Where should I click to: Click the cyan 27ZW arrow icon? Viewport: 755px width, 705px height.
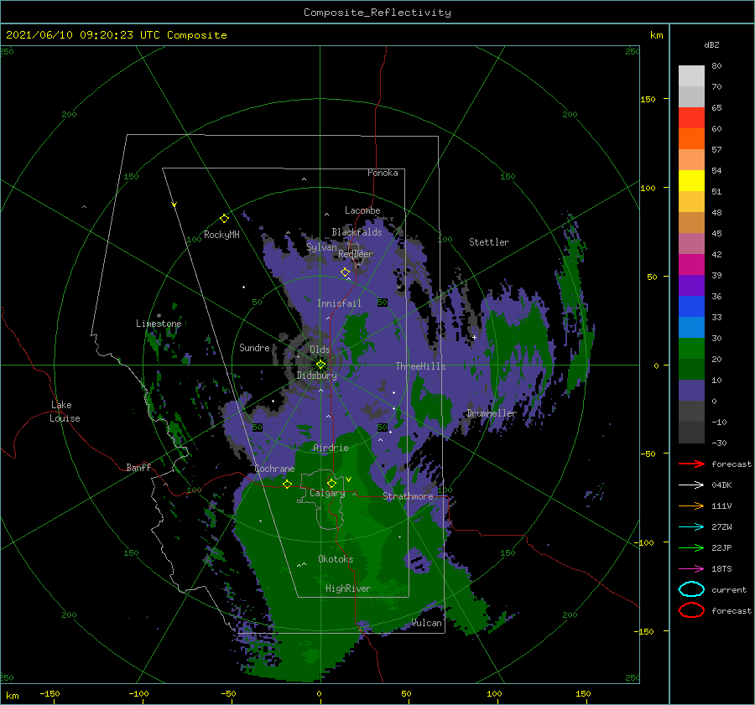coord(691,527)
